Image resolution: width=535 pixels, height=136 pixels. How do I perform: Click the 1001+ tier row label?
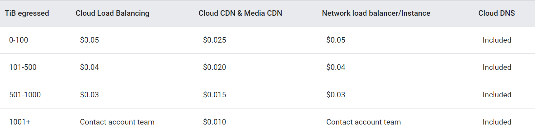coord(20,122)
